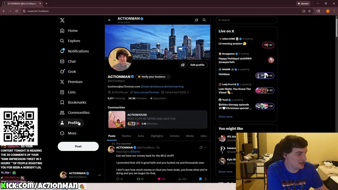Search this profile's posts
This screenshot has height=190, width=338.
[x=204, y=20]
